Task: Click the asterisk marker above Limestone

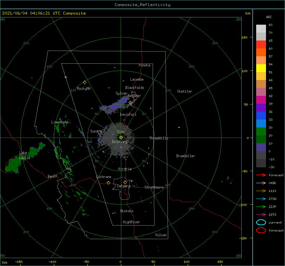Action: pos(60,119)
